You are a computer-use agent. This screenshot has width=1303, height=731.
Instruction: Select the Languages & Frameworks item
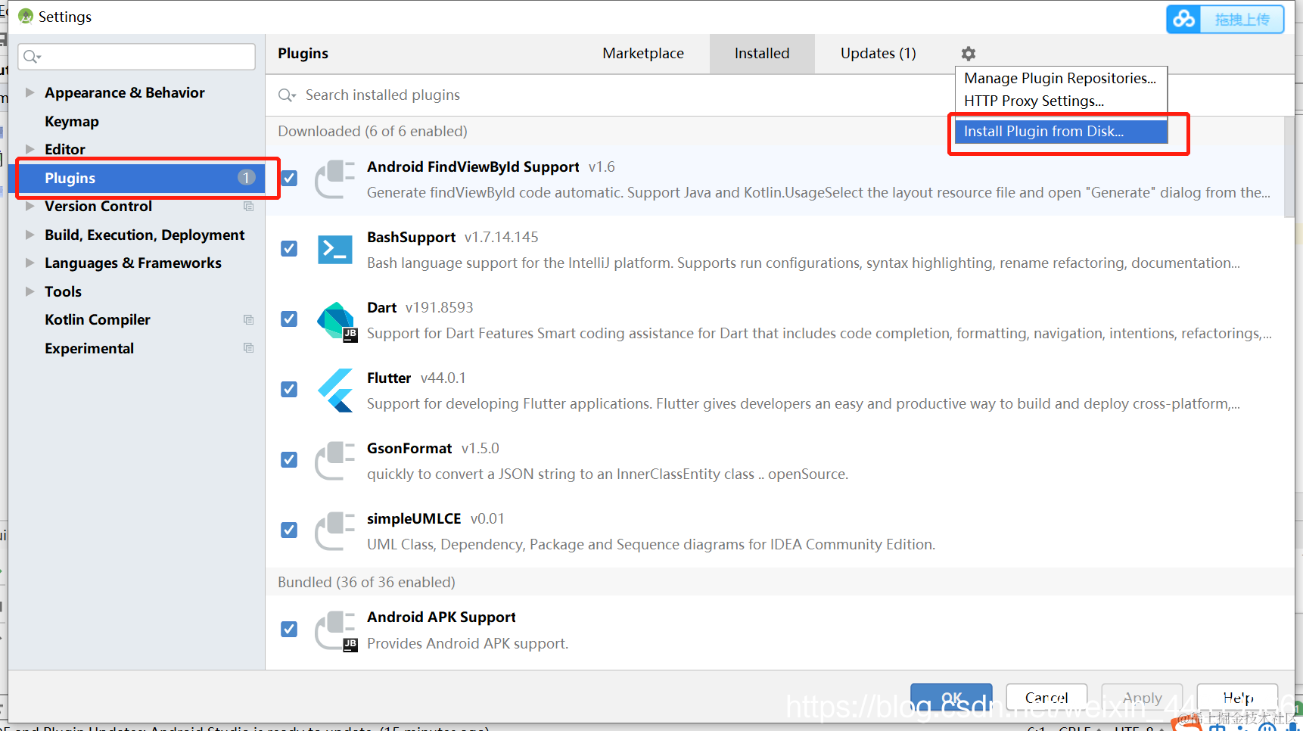click(133, 263)
